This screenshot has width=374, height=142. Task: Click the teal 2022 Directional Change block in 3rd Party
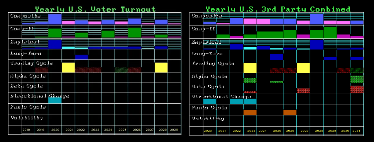[237, 101]
